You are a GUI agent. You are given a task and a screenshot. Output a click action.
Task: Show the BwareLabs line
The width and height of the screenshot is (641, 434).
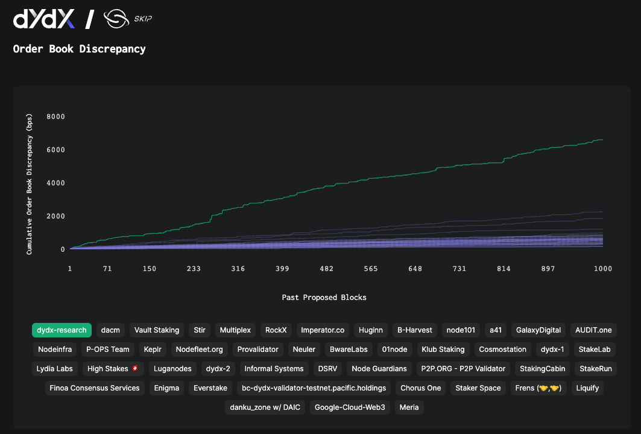pos(349,349)
